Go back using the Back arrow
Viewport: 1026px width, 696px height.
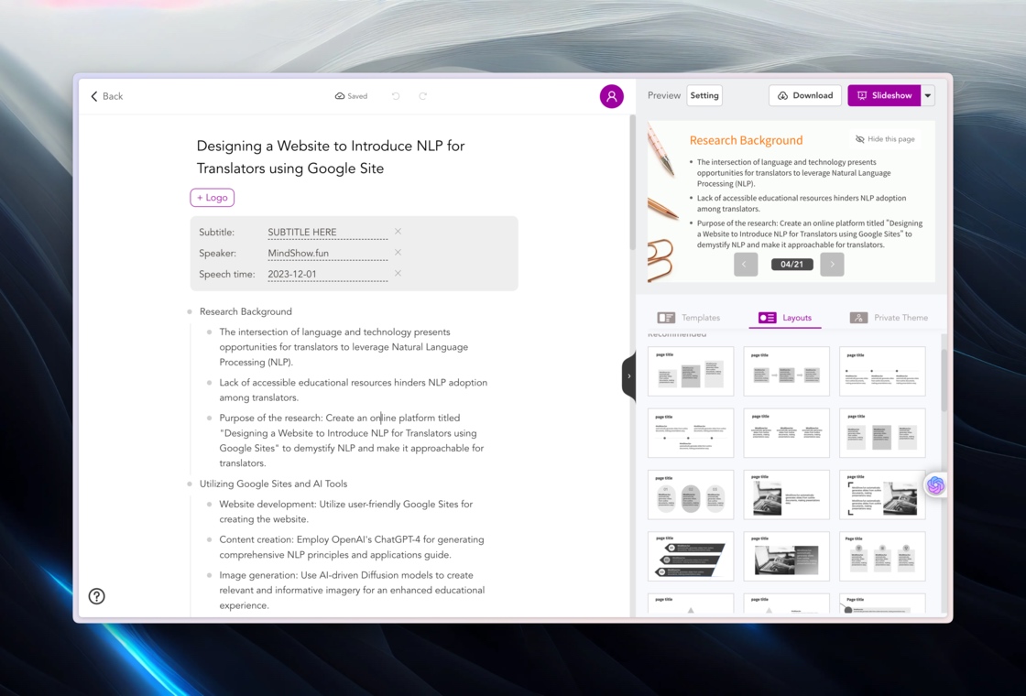pyautogui.click(x=106, y=96)
